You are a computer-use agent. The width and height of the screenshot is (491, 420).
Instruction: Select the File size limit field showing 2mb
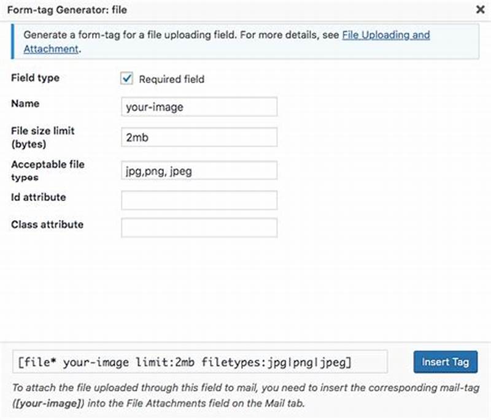[199, 137]
